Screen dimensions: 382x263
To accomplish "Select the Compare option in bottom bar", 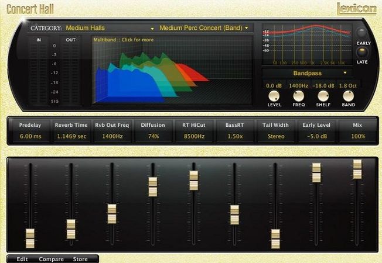I will coord(52,259).
